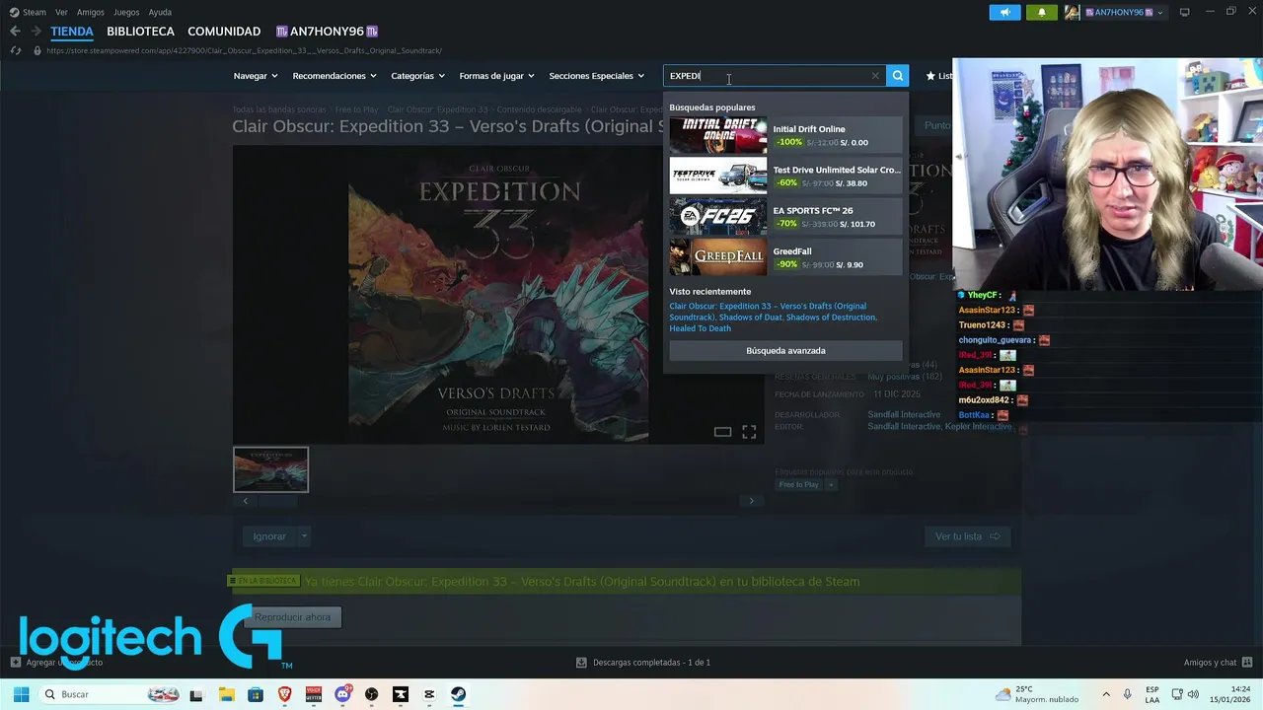The height and width of the screenshot is (710, 1263).
Task: Open the Steam taskbar icon
Action: [x=459, y=694]
